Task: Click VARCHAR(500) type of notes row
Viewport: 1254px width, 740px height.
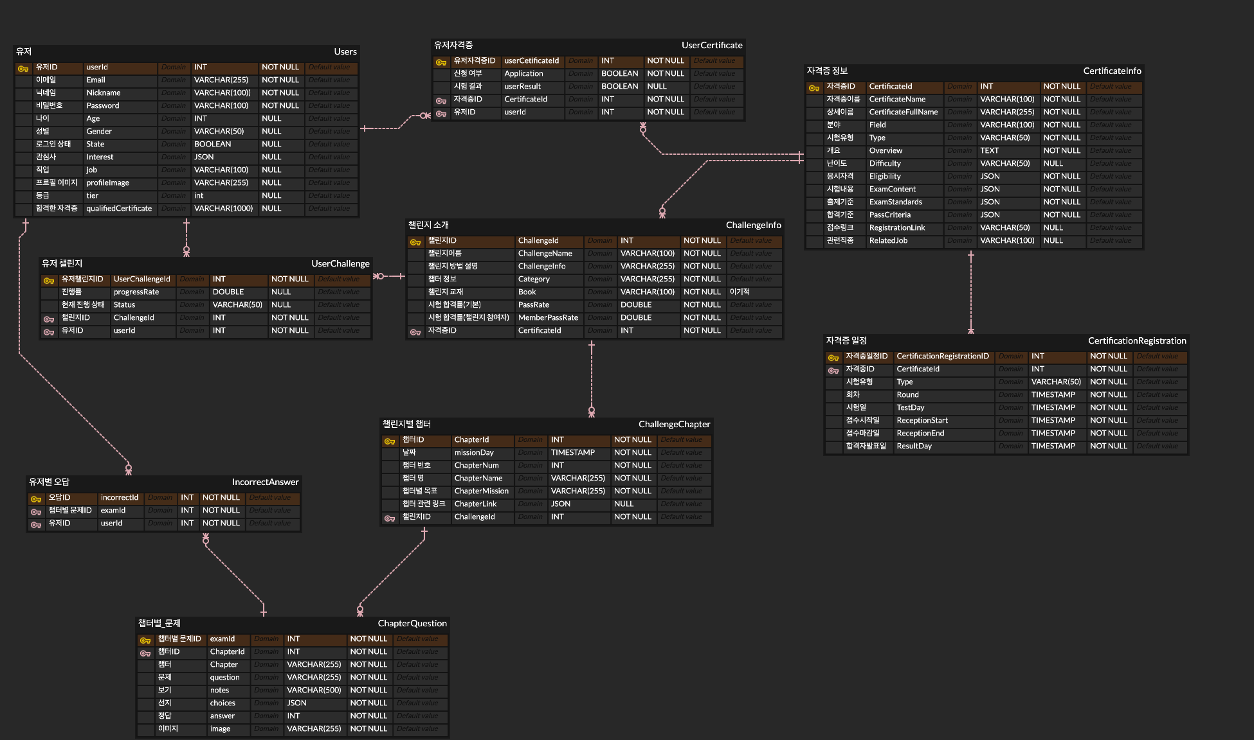Action: pos(314,690)
